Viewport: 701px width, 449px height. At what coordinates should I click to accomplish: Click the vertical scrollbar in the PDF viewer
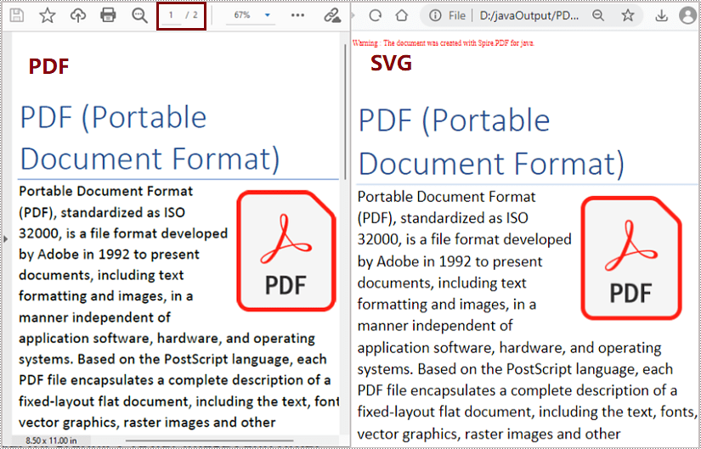pyautogui.click(x=346, y=112)
